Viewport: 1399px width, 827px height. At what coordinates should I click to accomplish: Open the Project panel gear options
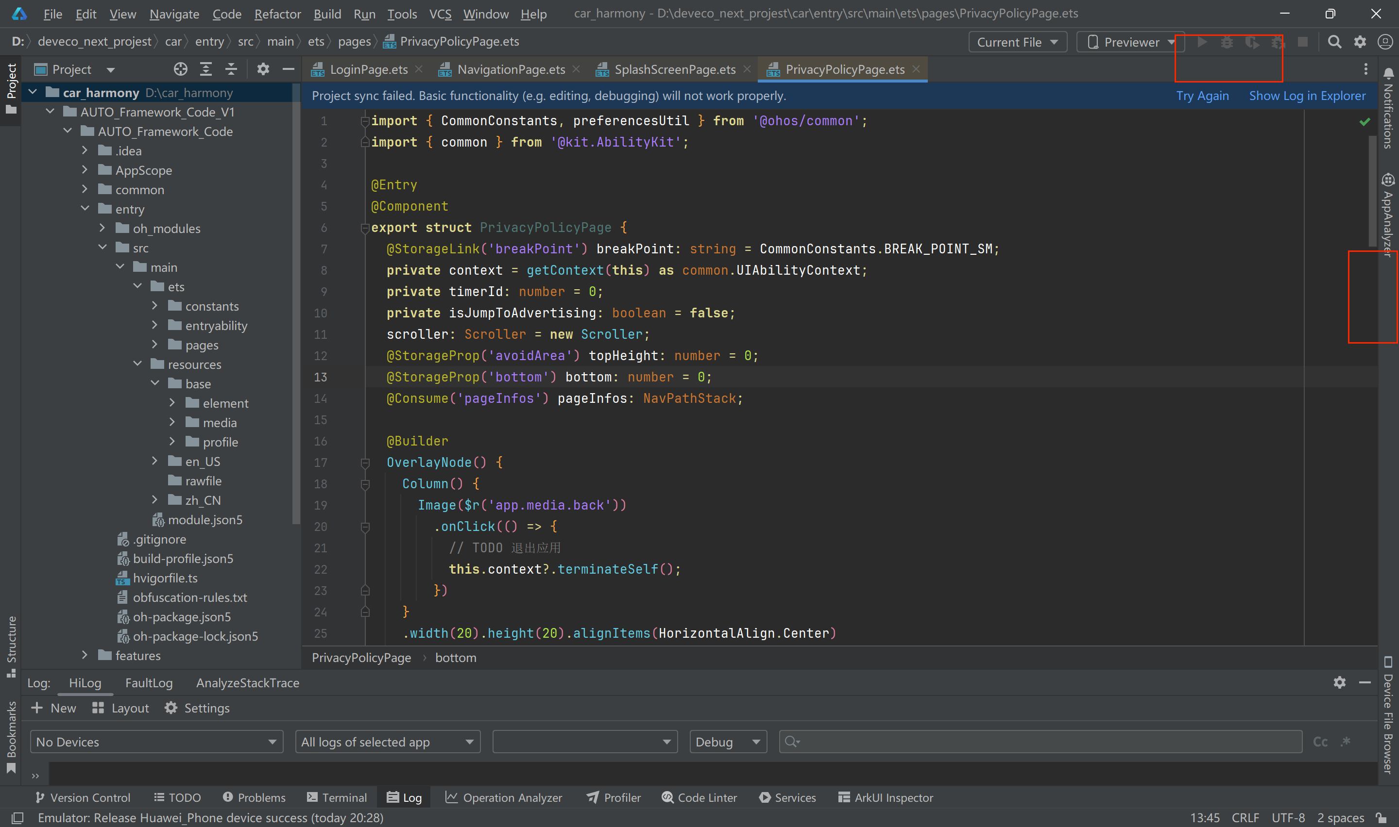pos(263,69)
